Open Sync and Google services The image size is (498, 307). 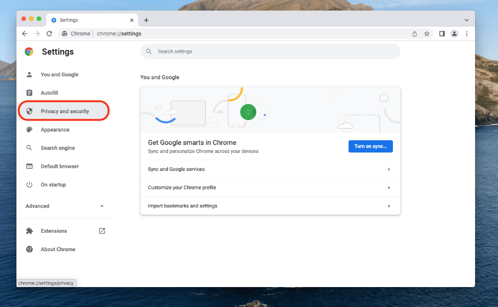coord(270,169)
